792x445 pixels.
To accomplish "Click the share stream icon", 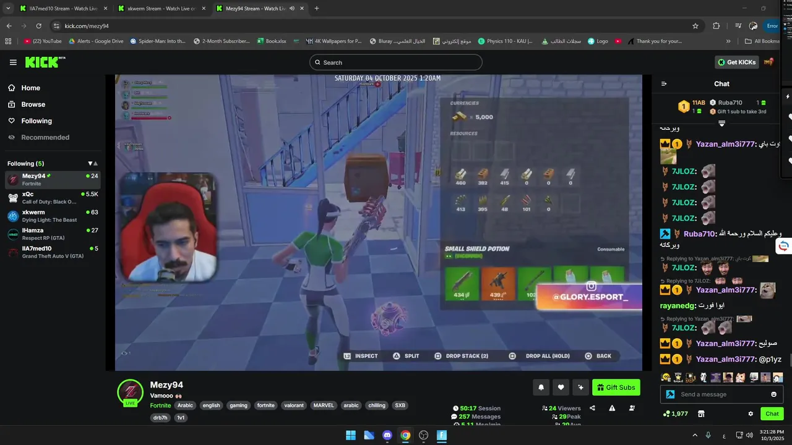I will 592,408.
